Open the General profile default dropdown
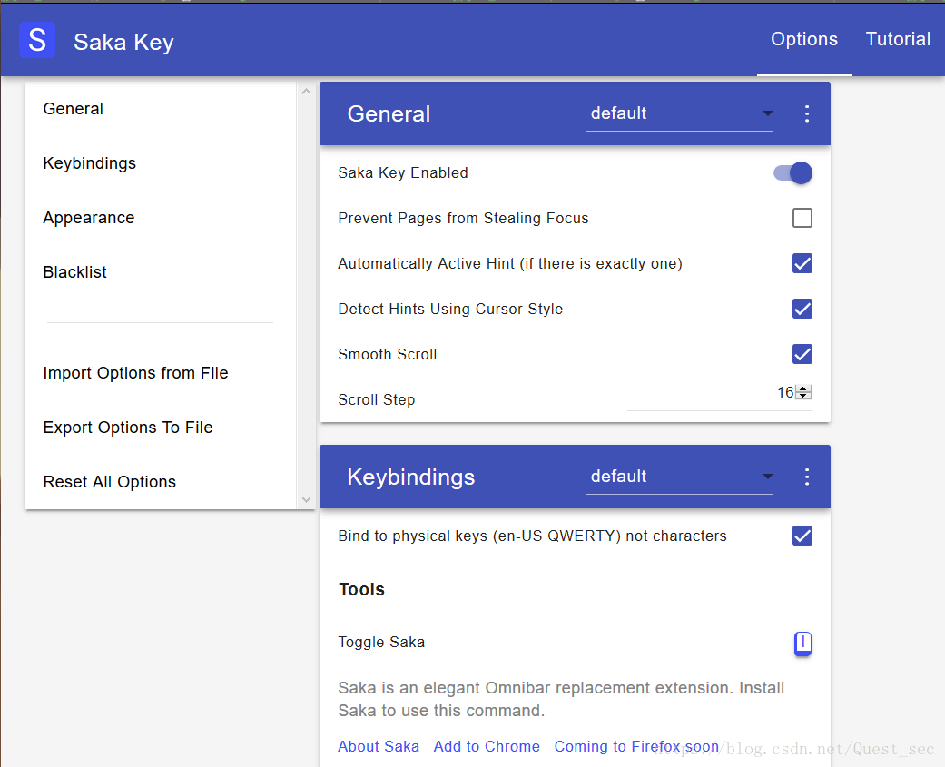 pyautogui.click(x=679, y=113)
